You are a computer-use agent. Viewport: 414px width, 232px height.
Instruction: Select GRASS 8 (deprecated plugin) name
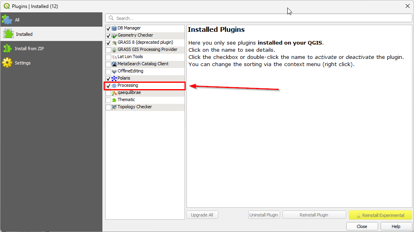[145, 42]
